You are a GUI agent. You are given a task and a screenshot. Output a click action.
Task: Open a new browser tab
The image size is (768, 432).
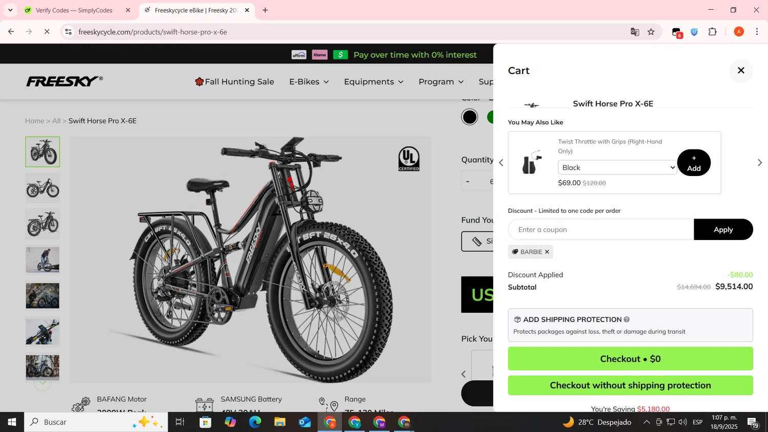[265, 10]
